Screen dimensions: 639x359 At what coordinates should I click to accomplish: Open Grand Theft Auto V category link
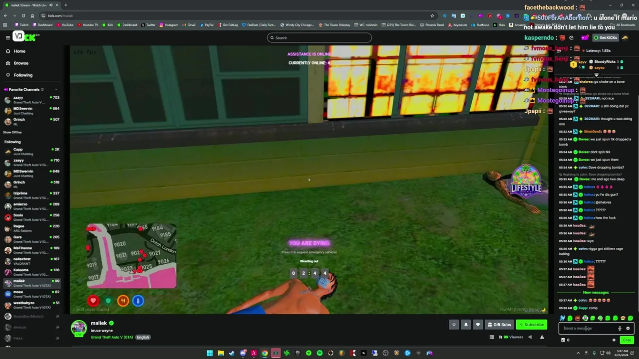pos(112,338)
